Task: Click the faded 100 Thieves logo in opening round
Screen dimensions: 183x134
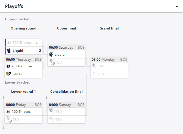Action: [9, 43]
